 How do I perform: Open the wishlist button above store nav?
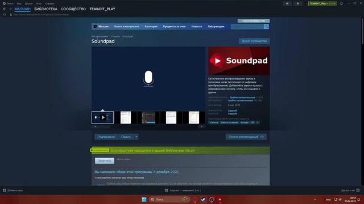coord(254,21)
